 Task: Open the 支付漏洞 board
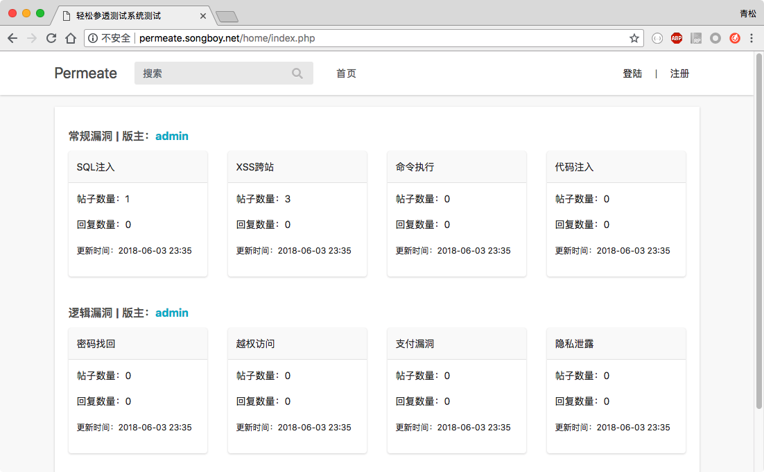tap(415, 344)
